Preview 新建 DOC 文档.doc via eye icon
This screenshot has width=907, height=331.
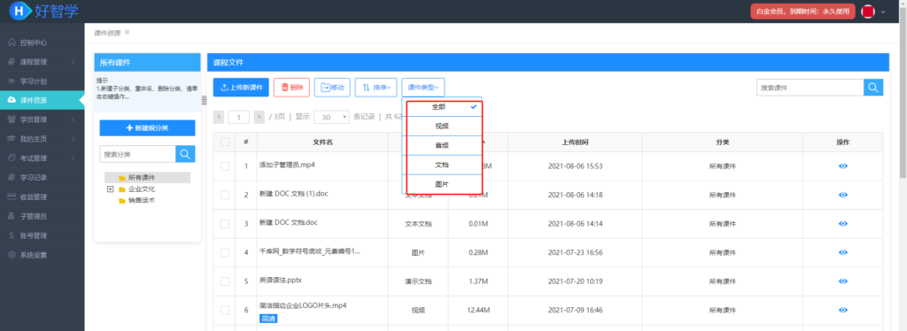[843, 224]
